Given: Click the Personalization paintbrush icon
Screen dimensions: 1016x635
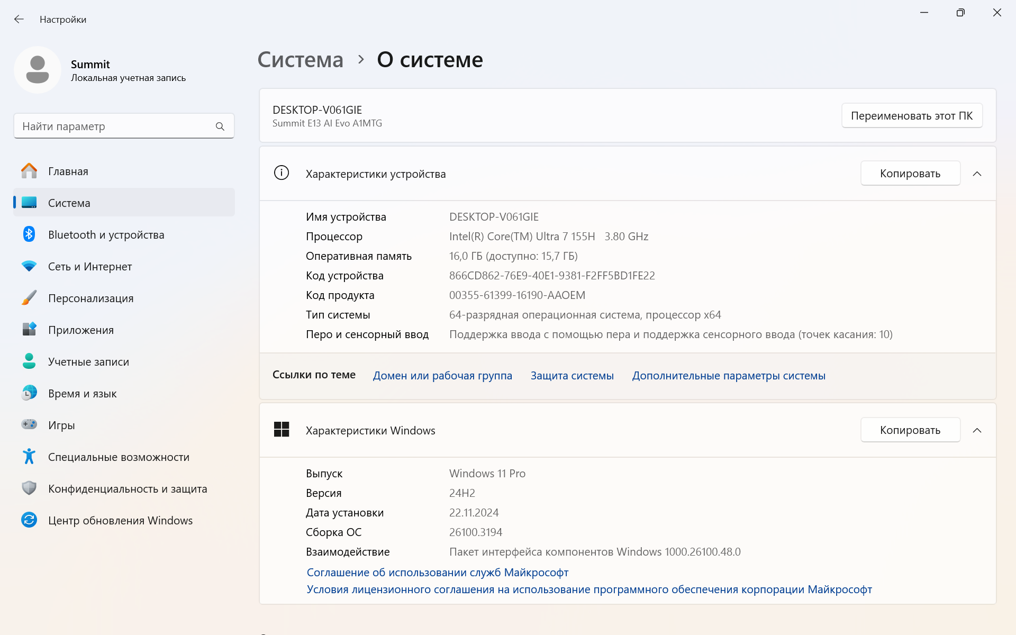Looking at the screenshot, I should pyautogui.click(x=29, y=298).
